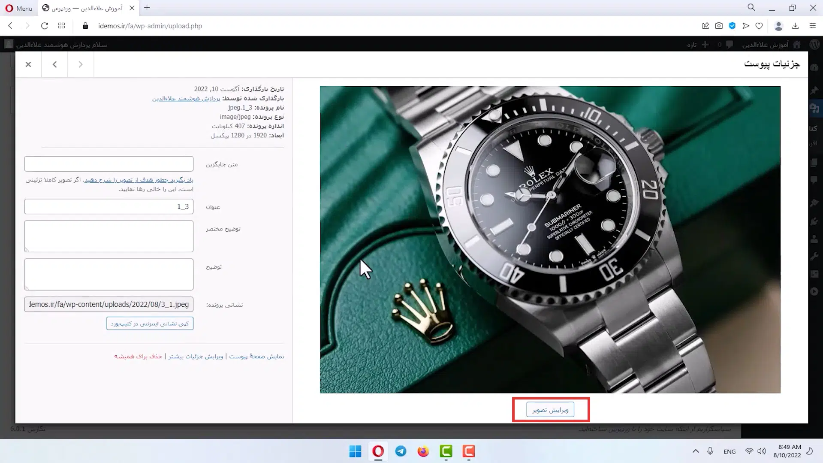Reload the current page
This screenshot has width=823, height=463.
point(44,26)
